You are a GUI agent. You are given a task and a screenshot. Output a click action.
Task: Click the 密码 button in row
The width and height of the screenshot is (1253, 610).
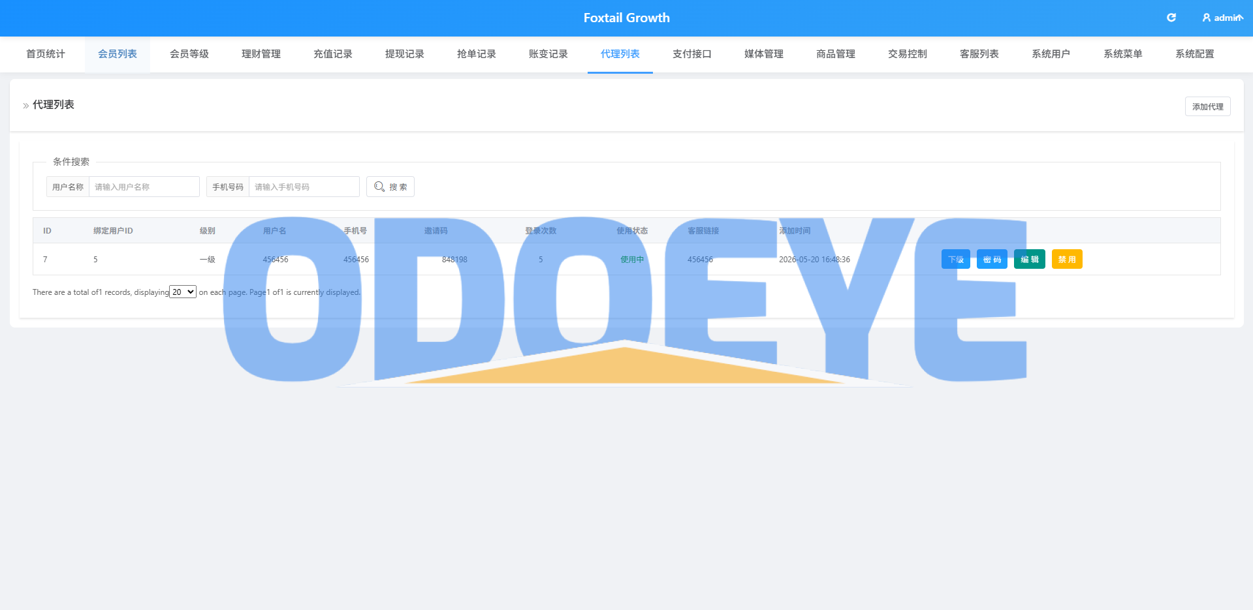992,259
